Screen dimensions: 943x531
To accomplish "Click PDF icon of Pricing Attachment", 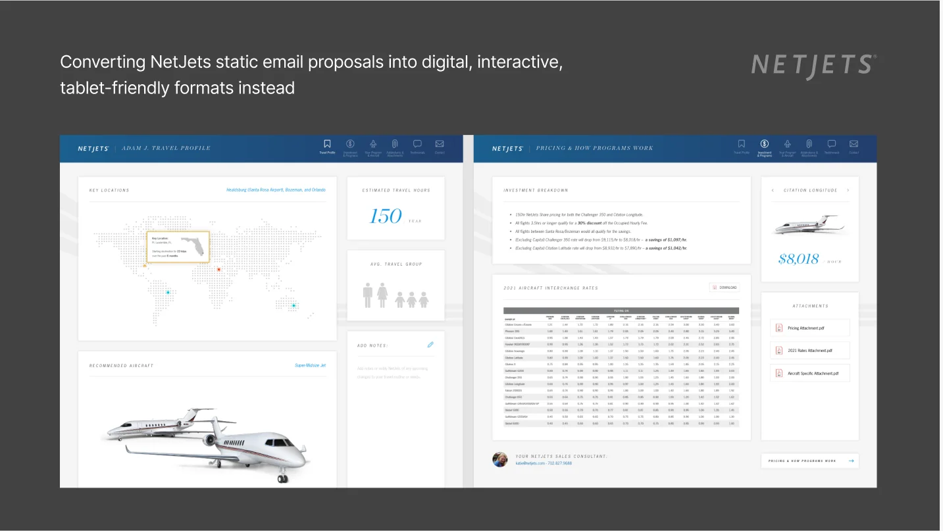I will click(779, 328).
